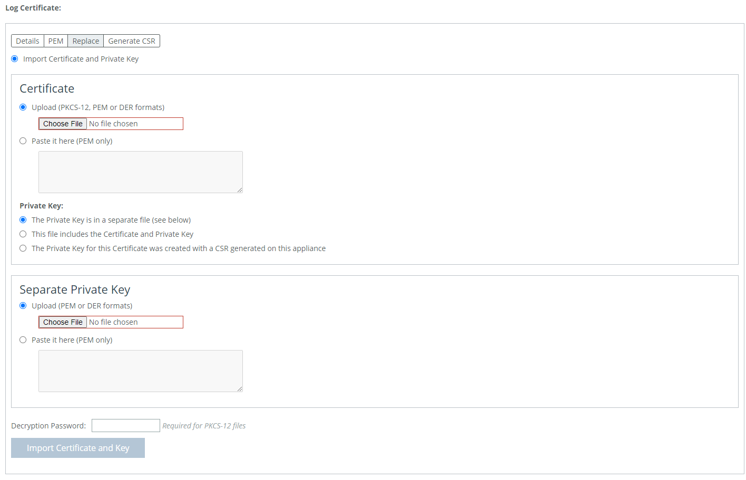Click the certificate PEM paste text area
This screenshot has width=746, height=480.
pos(140,172)
